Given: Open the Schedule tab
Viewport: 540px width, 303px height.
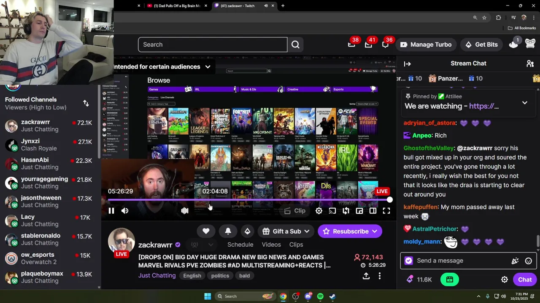Looking at the screenshot, I should click(240, 245).
